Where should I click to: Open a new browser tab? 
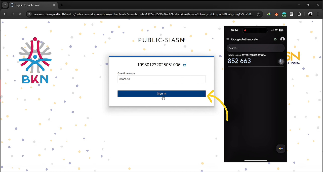[62, 5]
